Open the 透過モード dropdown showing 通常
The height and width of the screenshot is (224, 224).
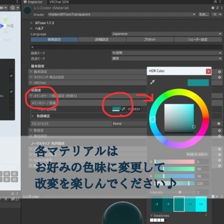pos(167,59)
